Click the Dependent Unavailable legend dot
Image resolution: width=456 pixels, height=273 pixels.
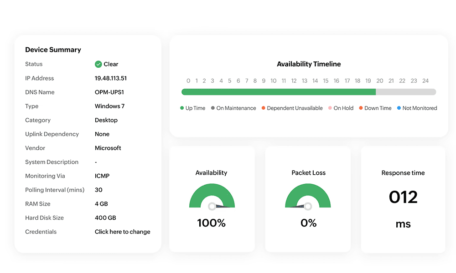264,108
